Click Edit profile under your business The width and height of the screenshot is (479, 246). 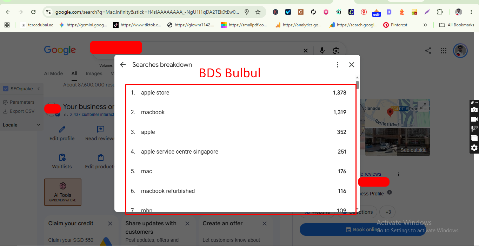click(x=62, y=134)
